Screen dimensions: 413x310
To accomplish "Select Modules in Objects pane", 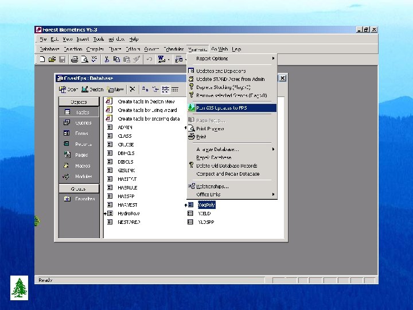I will 79,176.
